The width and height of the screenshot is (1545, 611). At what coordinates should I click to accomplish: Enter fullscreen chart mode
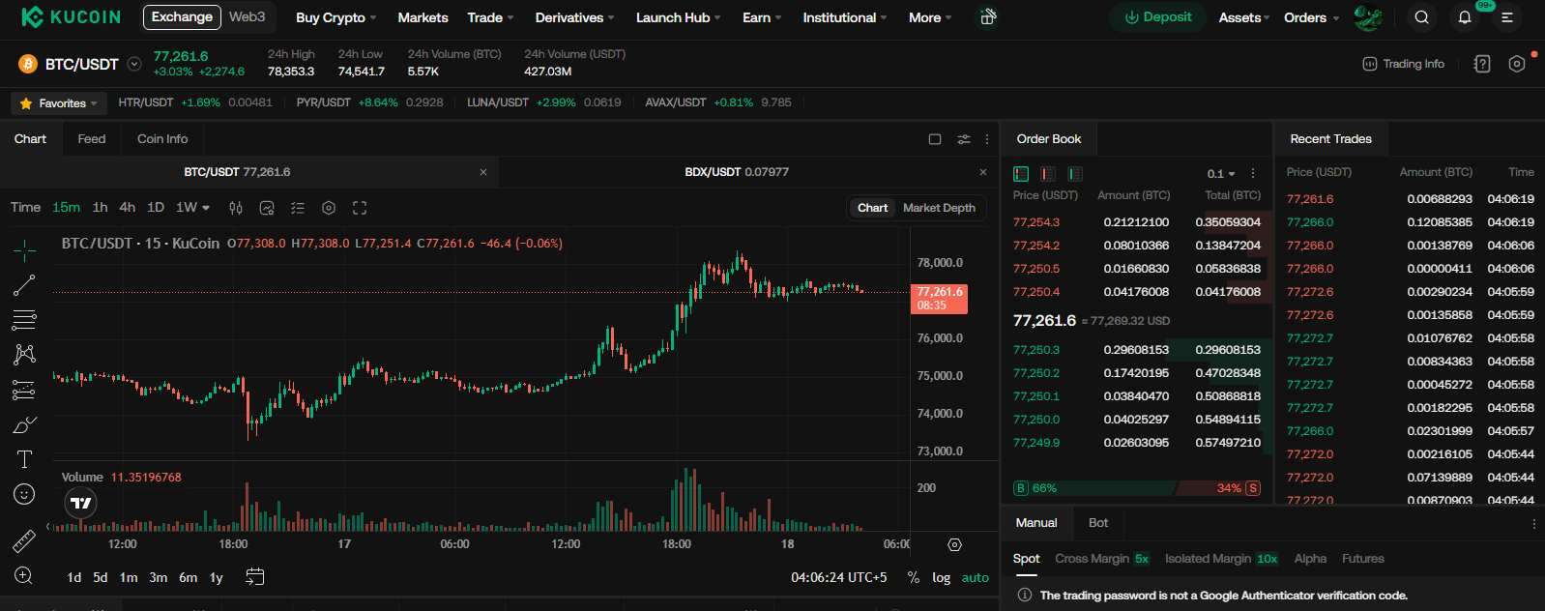coord(360,208)
